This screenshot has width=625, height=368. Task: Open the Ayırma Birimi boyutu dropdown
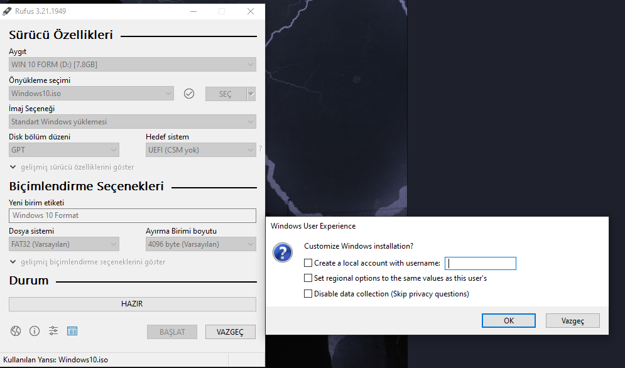tap(201, 244)
